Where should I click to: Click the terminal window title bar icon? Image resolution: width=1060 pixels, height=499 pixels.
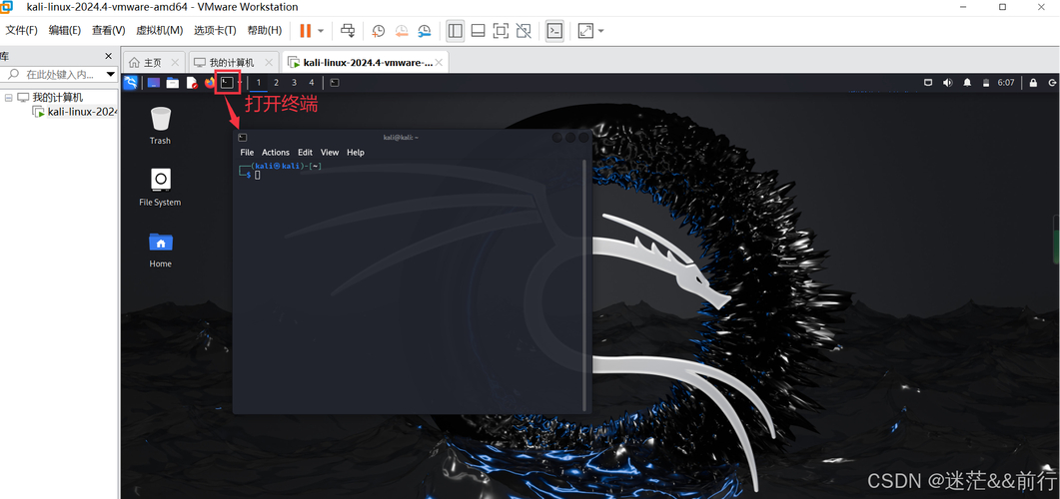pos(242,137)
